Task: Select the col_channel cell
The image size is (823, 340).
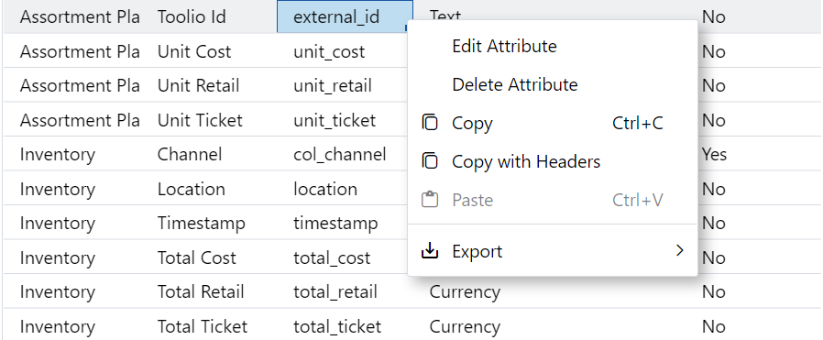Action: tap(340, 154)
